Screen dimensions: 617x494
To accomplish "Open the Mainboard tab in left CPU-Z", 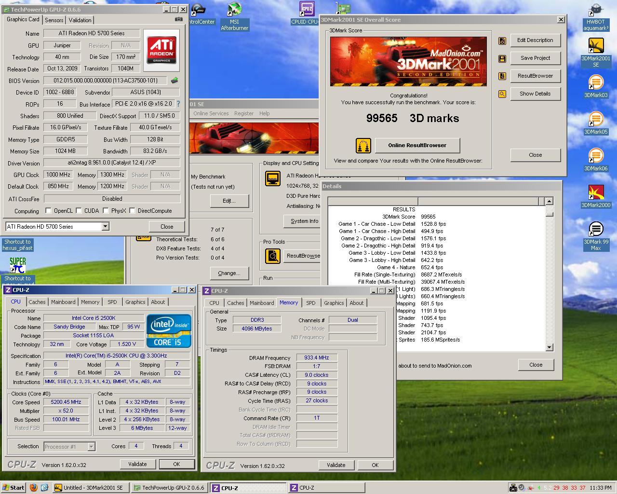I will 63,302.
